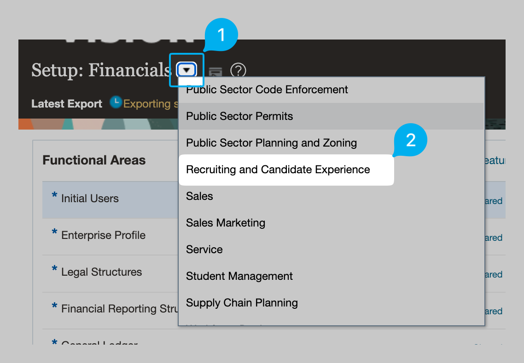This screenshot has width=524, height=363.
Task: Select the Enterprise Profile functional area
Action: [x=111, y=237]
